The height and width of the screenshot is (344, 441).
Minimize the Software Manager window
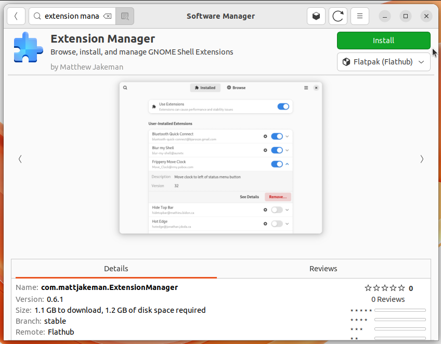pyautogui.click(x=385, y=16)
